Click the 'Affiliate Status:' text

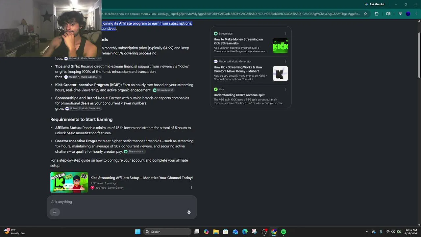(x=68, y=128)
